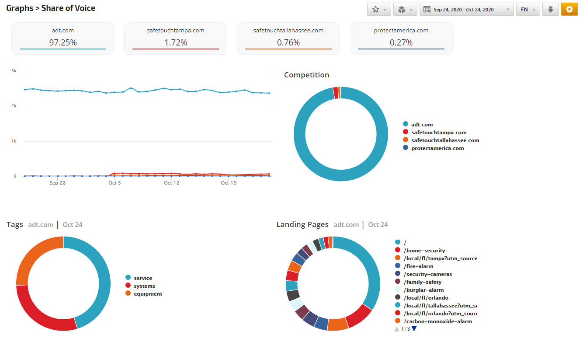Open the EN language dropdown
This screenshot has width=583, height=342.
click(527, 10)
